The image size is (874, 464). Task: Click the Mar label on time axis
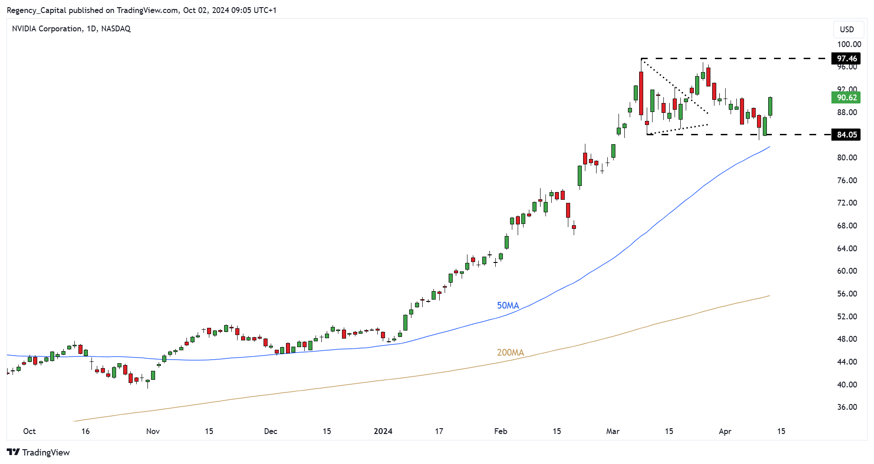[613, 431]
